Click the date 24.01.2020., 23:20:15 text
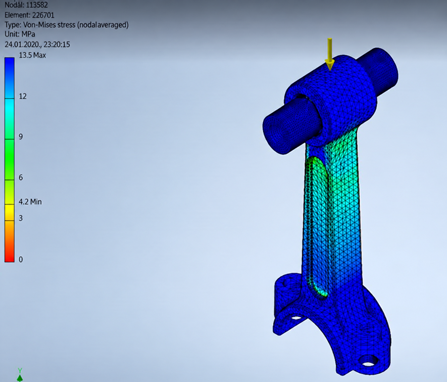The width and height of the screenshot is (447, 382). 37,44
